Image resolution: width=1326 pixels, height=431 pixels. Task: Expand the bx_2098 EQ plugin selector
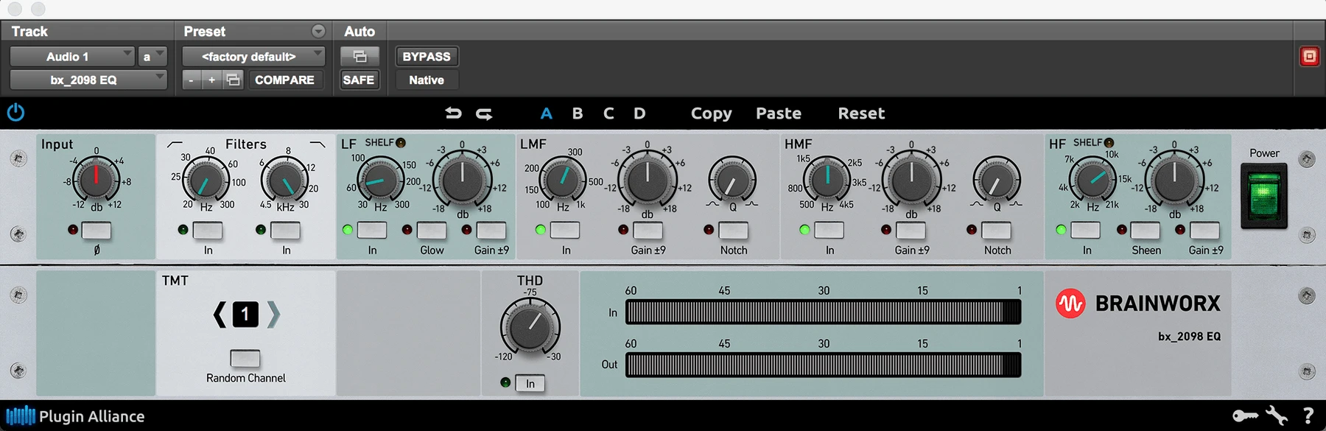[x=88, y=80]
